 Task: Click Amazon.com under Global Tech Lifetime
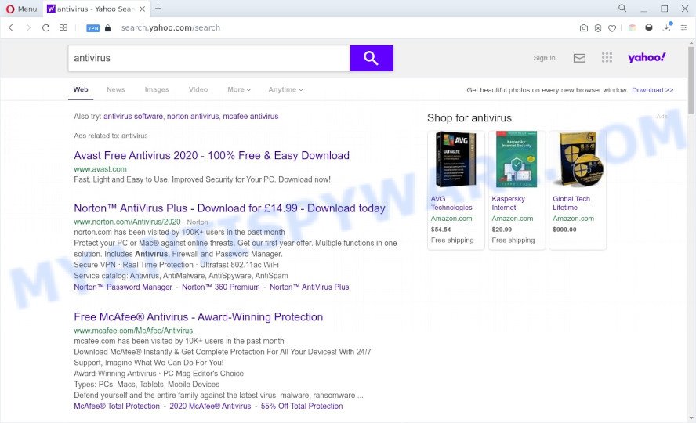(x=573, y=218)
